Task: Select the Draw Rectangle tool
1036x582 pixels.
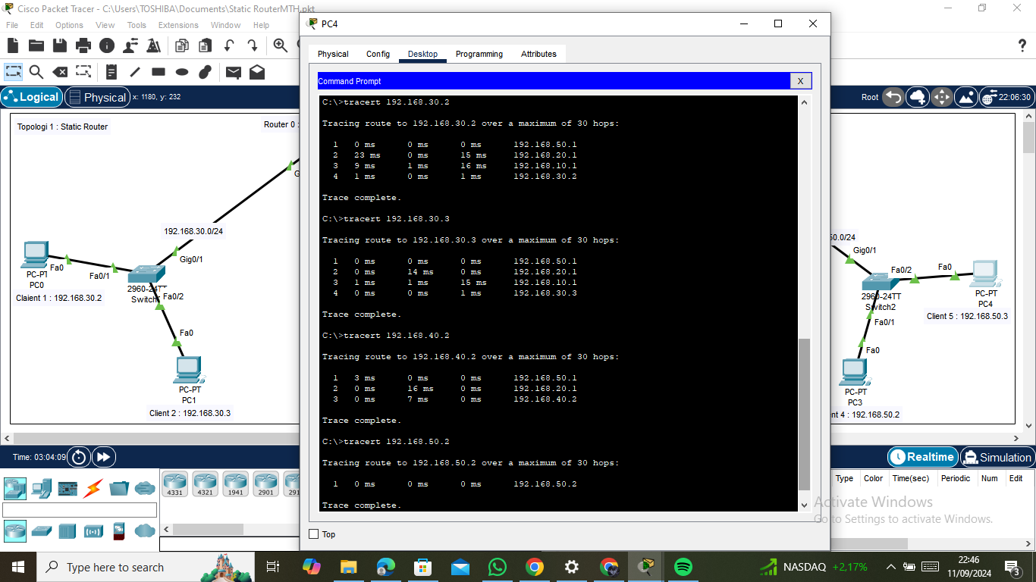Action: tap(159, 72)
